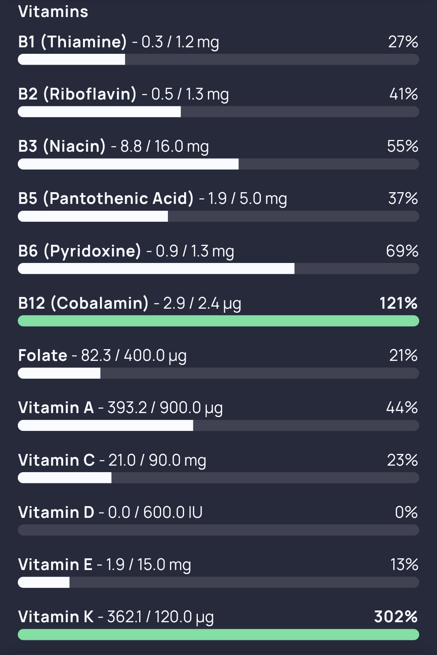This screenshot has width=437, height=655.
Task: Tap the B3 (Niacin) progress bar
Action: pyautogui.click(x=218, y=164)
